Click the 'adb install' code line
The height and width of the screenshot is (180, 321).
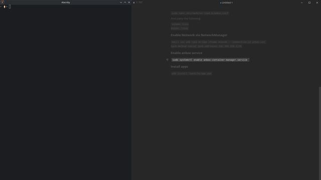coord(192,73)
